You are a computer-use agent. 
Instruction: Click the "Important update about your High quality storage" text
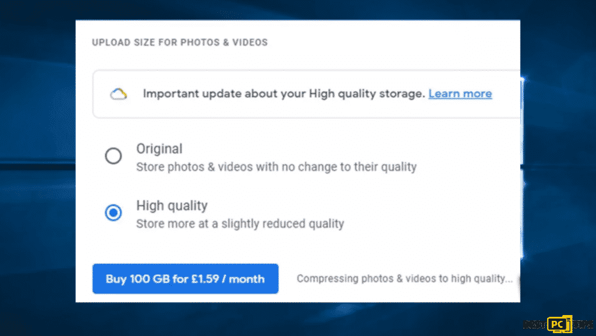pos(283,94)
